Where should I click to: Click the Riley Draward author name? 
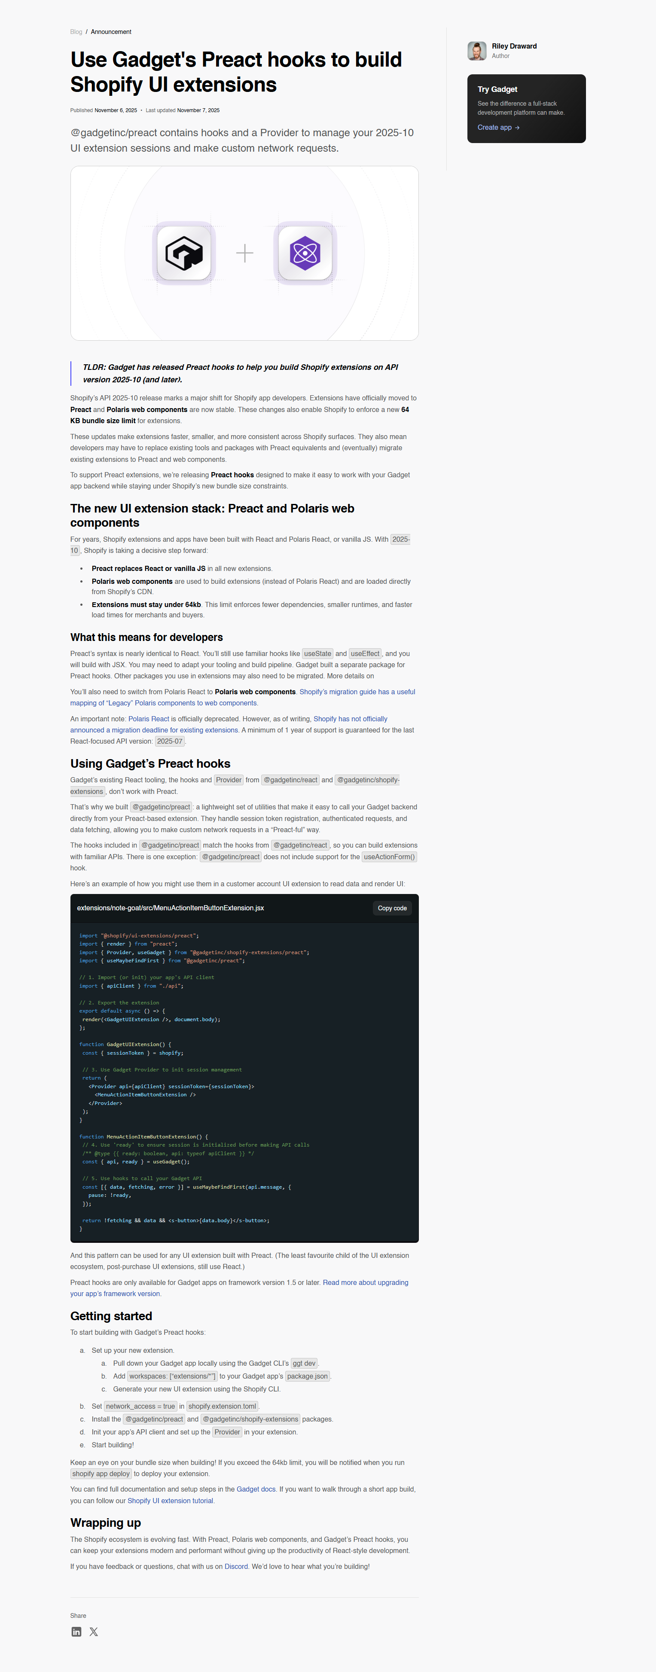pyautogui.click(x=514, y=46)
